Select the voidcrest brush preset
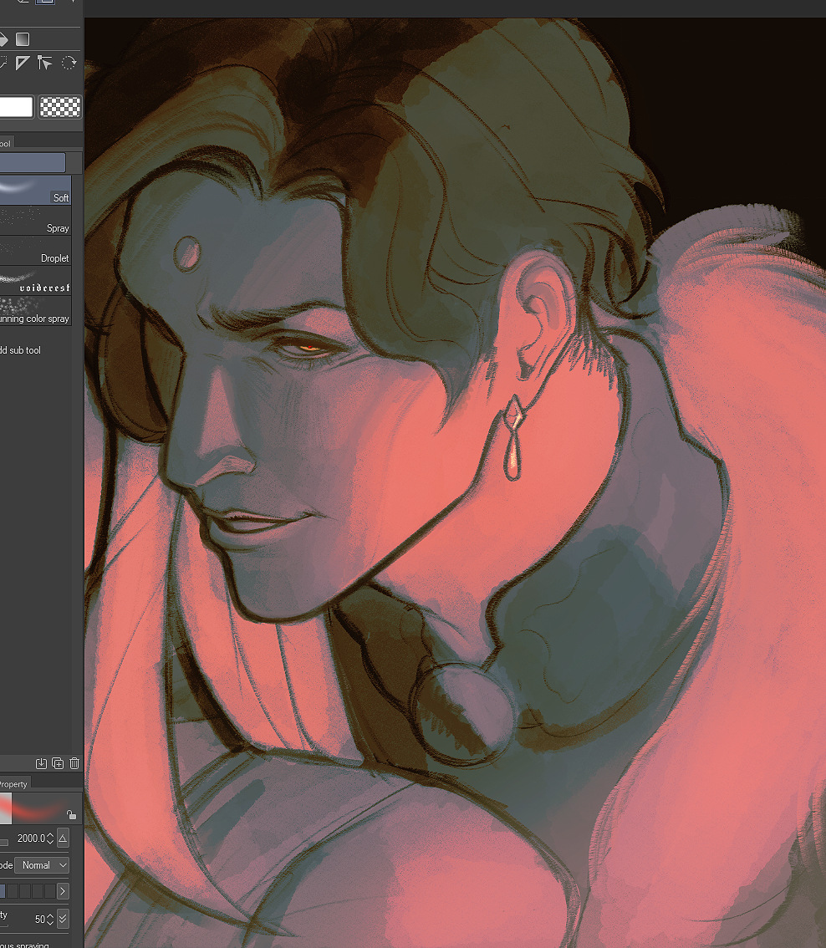The height and width of the screenshot is (948, 826). tap(35, 280)
